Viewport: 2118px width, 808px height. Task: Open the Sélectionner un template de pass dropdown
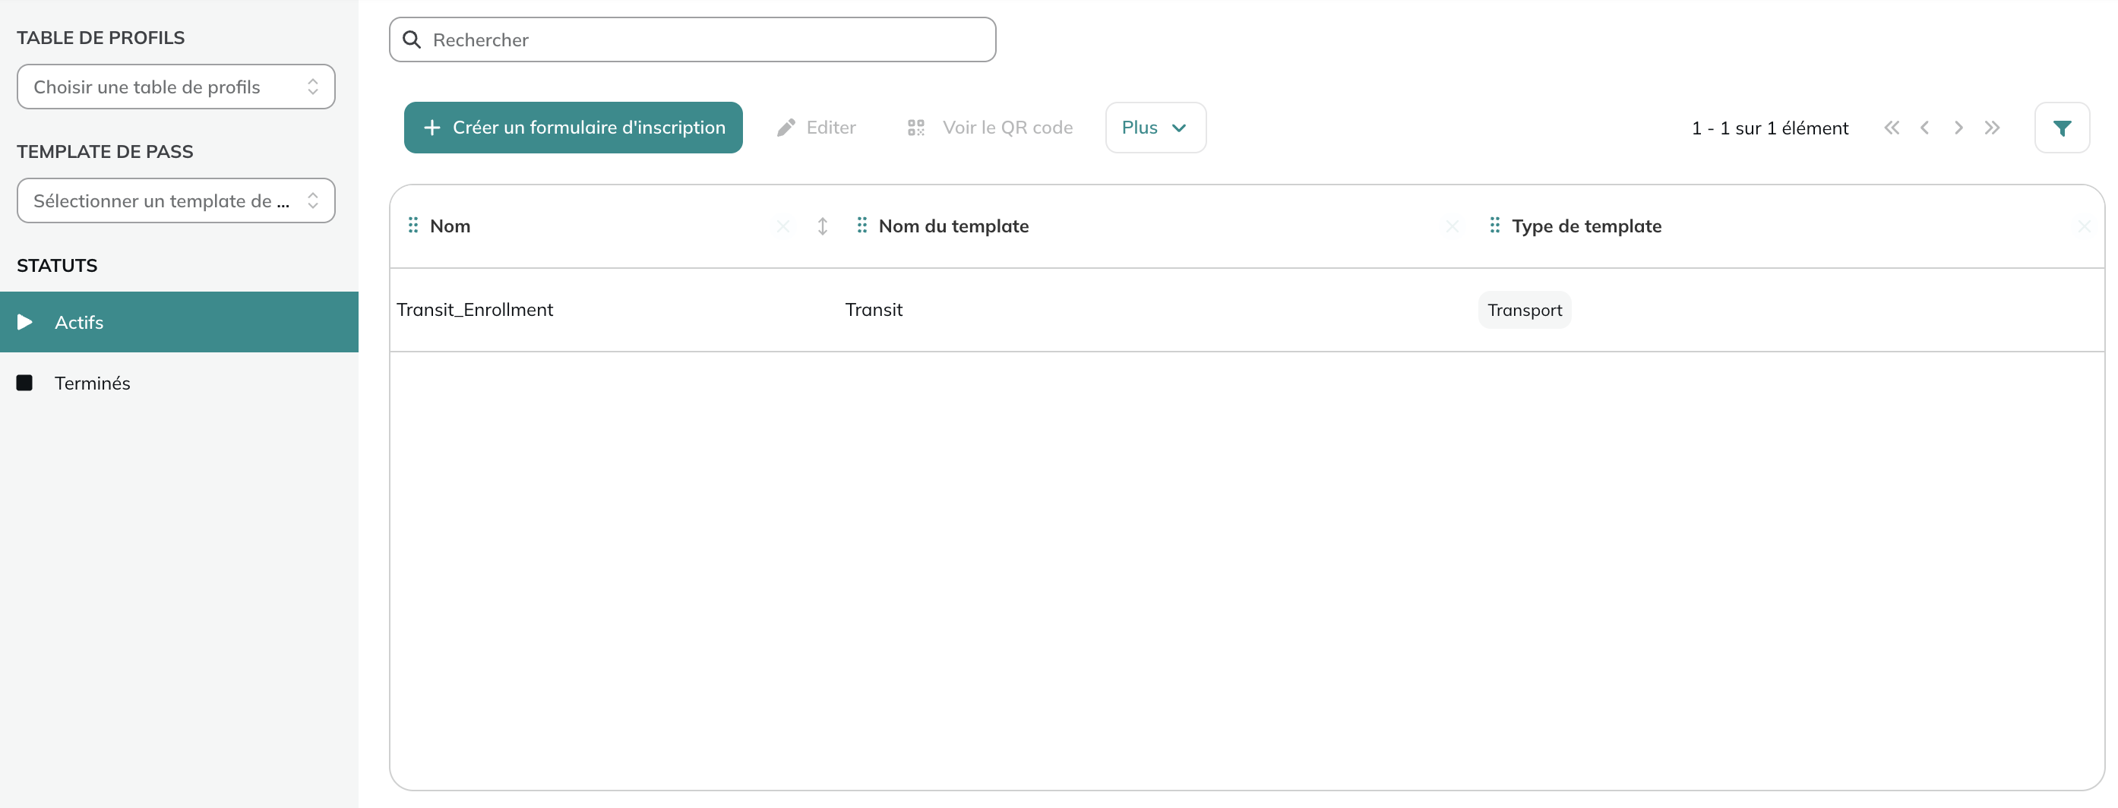point(176,200)
